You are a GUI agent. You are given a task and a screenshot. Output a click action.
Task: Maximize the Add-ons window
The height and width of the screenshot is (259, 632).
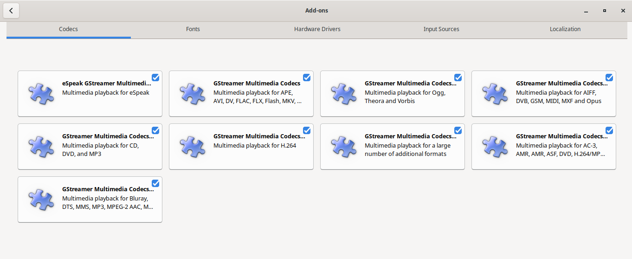tap(605, 11)
